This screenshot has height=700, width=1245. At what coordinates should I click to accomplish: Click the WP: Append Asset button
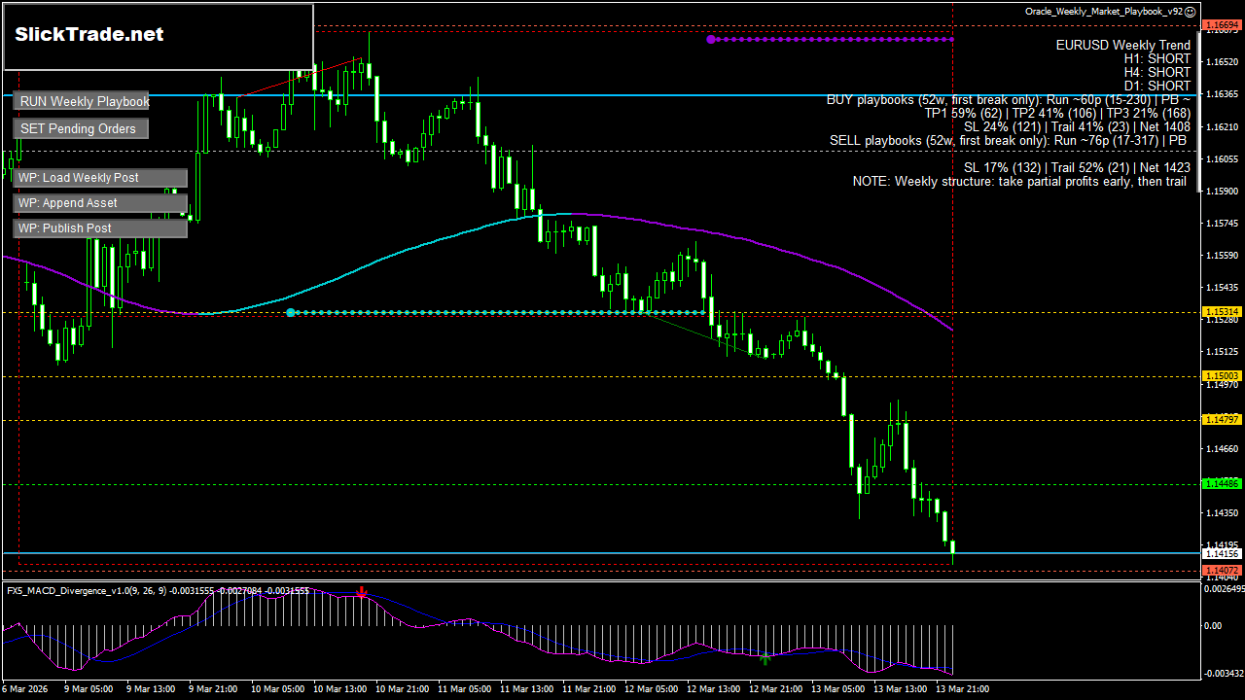pyautogui.click(x=100, y=203)
